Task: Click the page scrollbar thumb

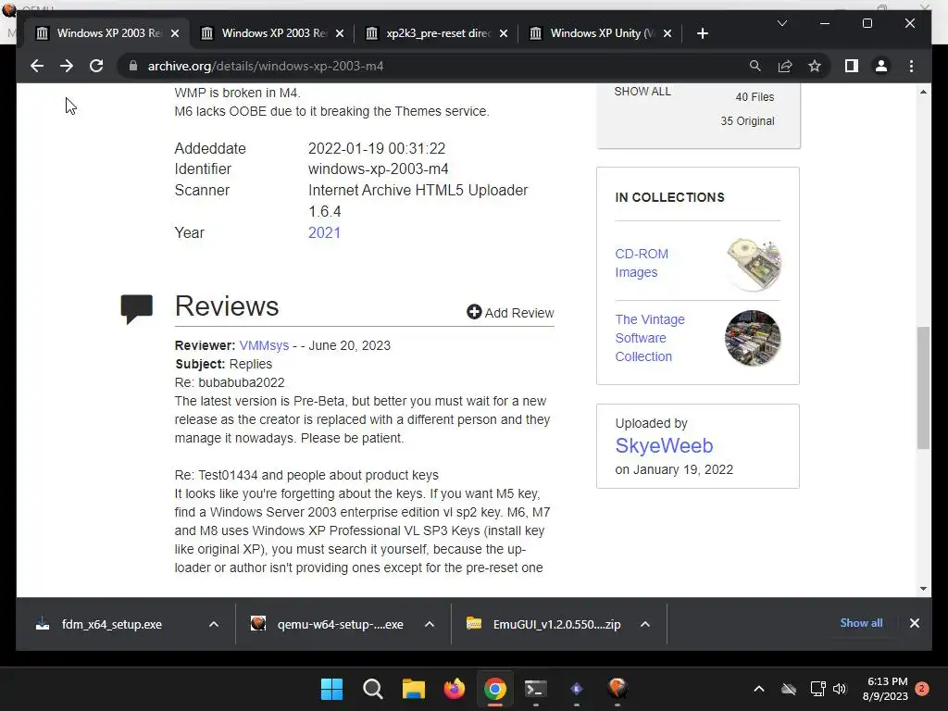Action: [923, 388]
